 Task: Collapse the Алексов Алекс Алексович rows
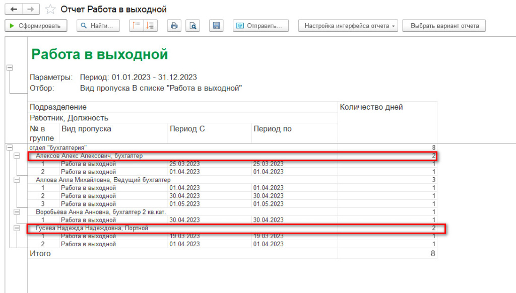17,156
